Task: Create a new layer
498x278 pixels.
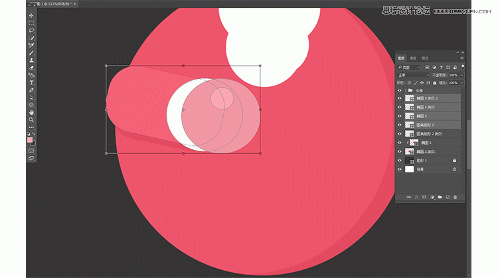Action: point(448,197)
